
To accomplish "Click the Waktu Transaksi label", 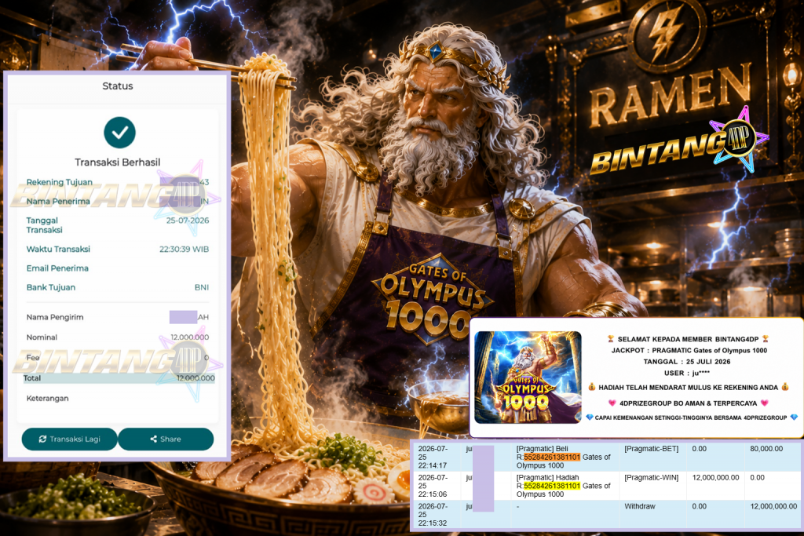I will 58,249.
